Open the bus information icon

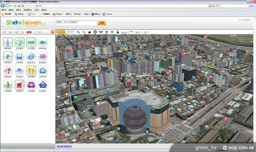(20, 56)
